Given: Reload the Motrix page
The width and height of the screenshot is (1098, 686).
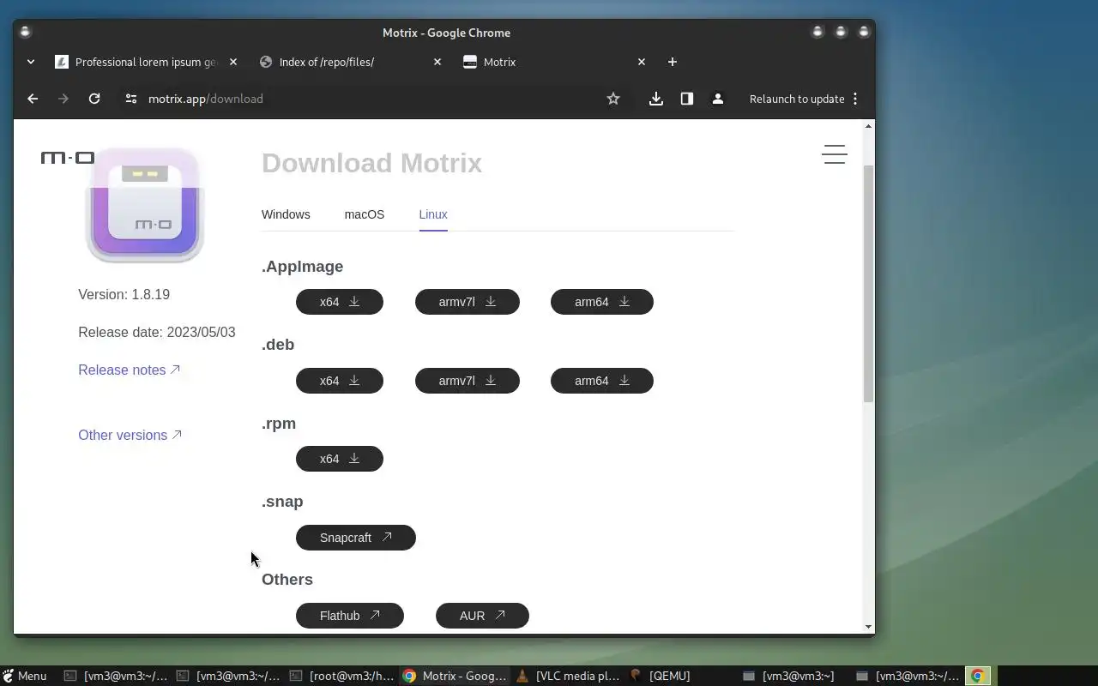Looking at the screenshot, I should coord(94,99).
